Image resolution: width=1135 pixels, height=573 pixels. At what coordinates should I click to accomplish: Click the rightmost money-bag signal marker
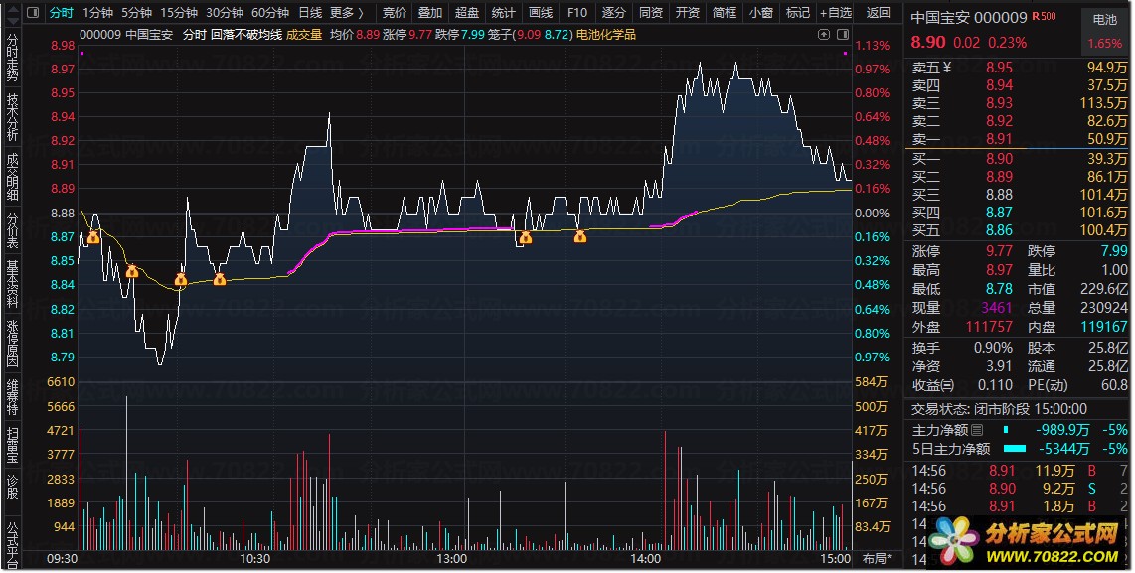(579, 236)
